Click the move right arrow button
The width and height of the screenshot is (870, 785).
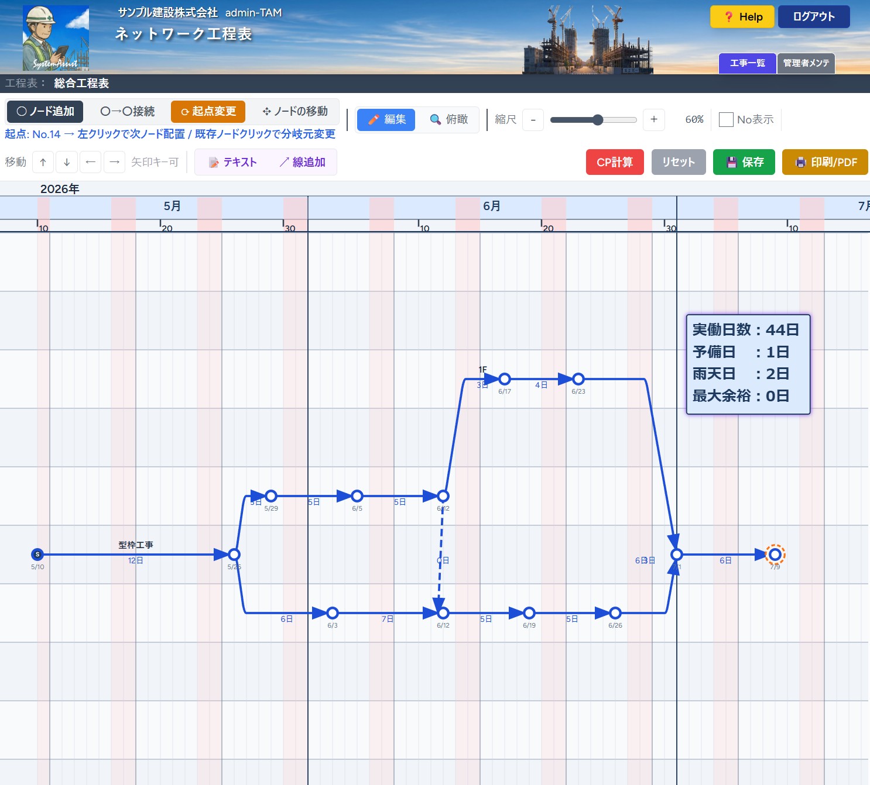[x=115, y=162]
